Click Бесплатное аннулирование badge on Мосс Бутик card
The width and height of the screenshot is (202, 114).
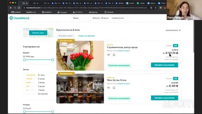[119, 98]
